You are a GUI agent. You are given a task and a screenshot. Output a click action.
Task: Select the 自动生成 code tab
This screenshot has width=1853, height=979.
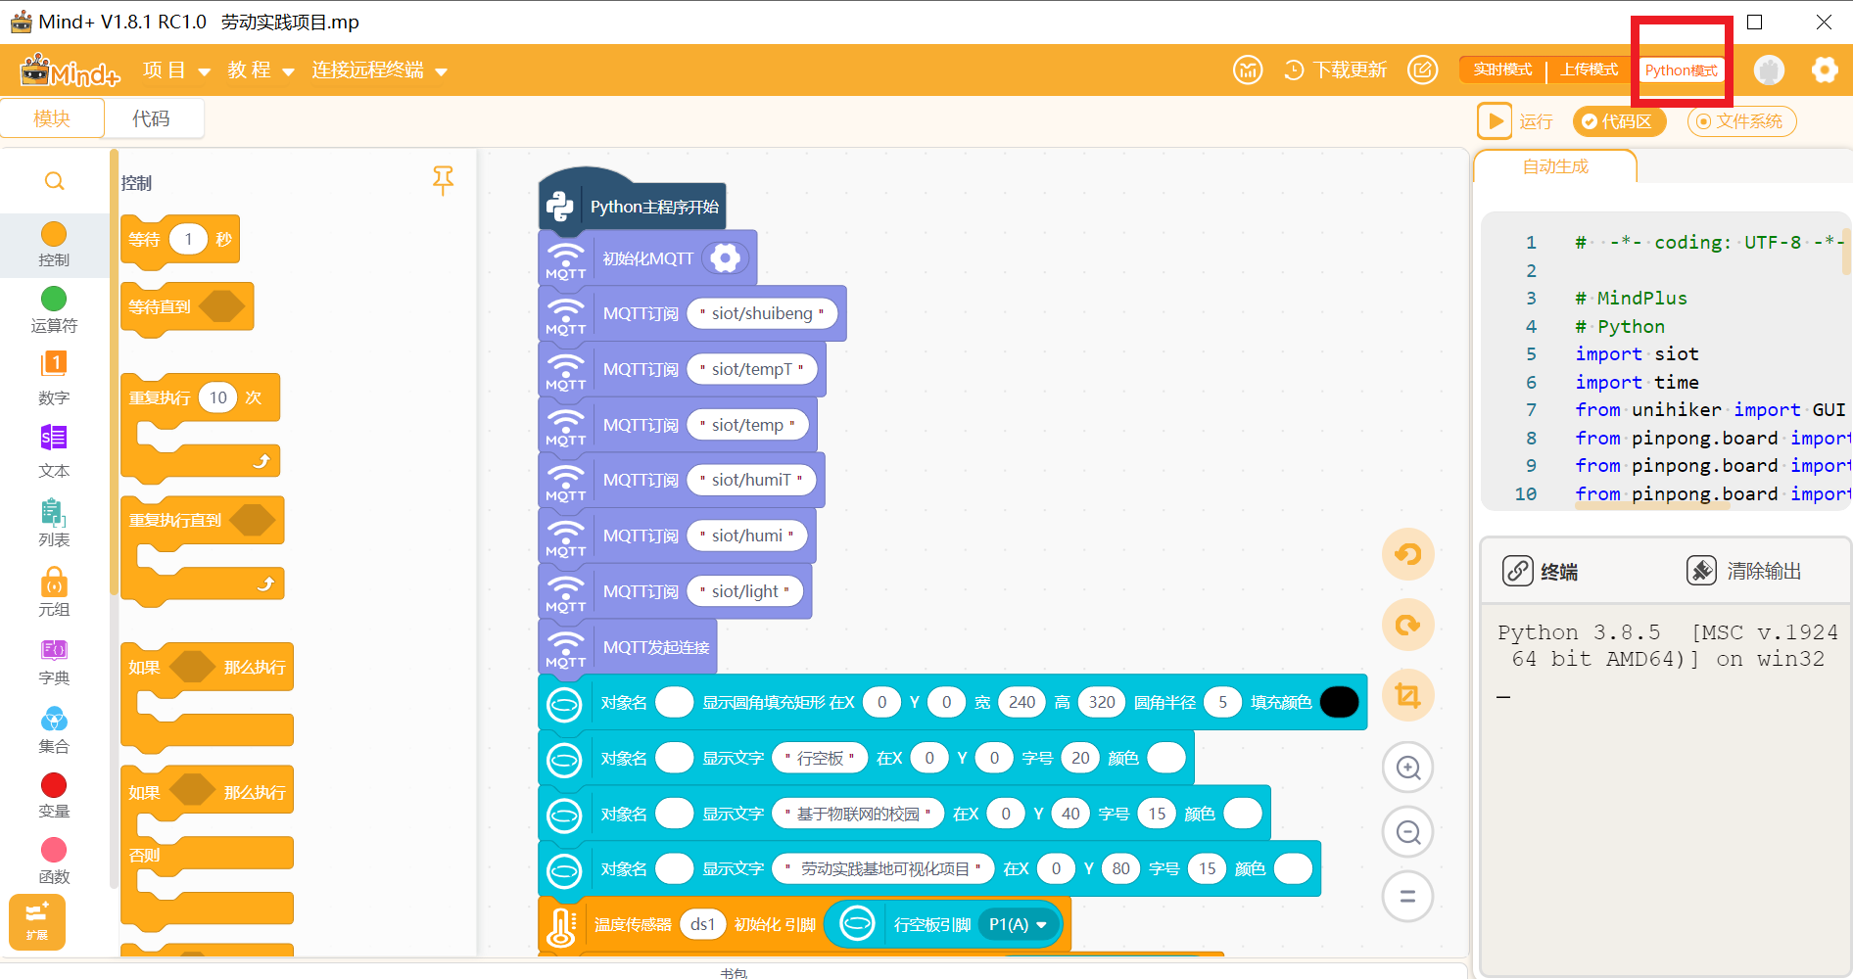pos(1555,166)
